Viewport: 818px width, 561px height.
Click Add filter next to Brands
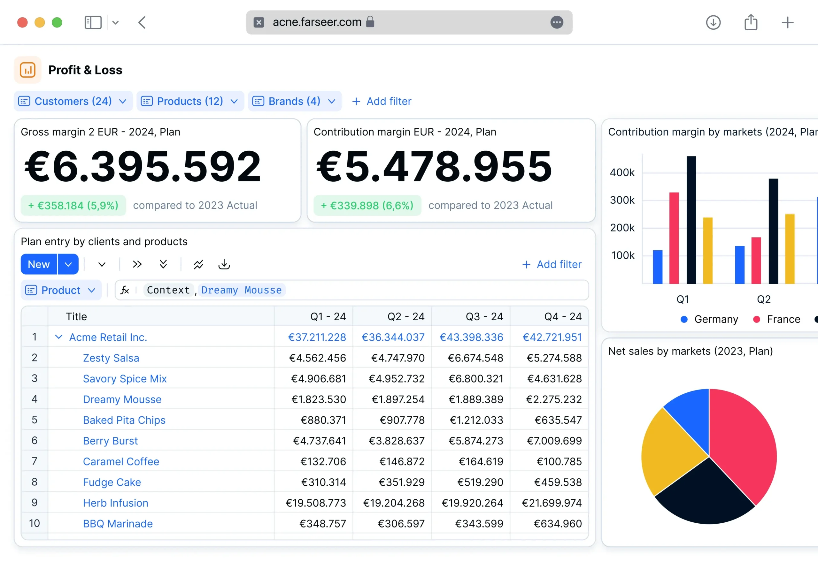[x=382, y=101]
